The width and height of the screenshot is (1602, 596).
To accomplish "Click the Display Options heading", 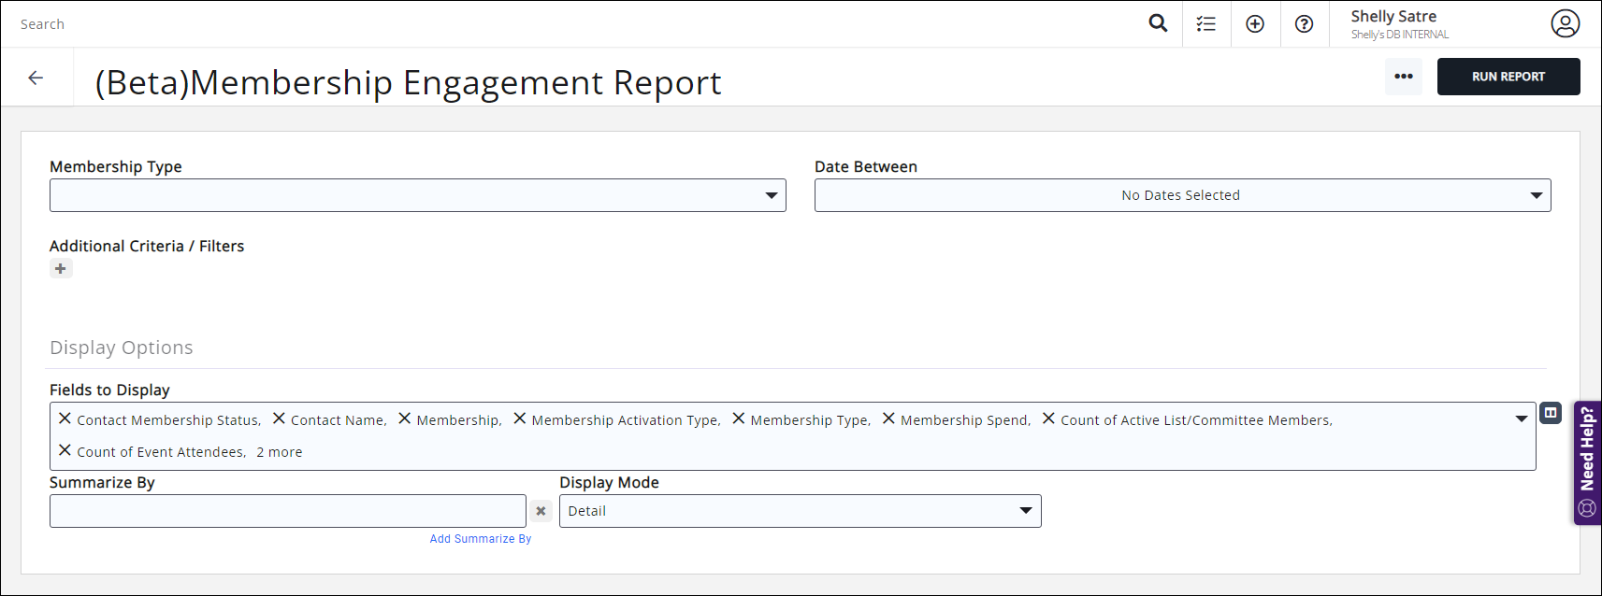I will tap(122, 348).
